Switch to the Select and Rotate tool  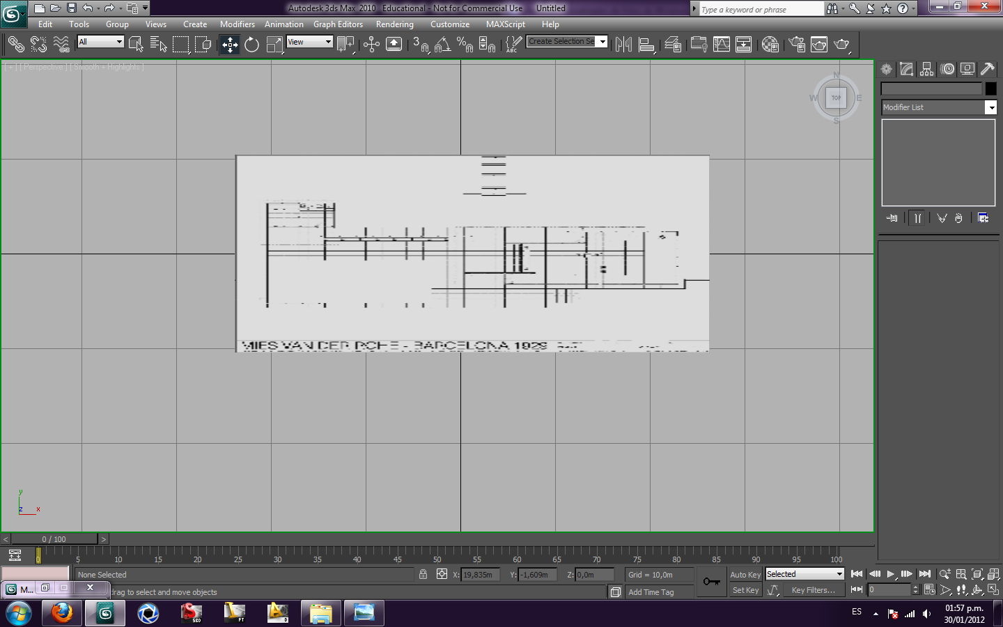pos(251,45)
